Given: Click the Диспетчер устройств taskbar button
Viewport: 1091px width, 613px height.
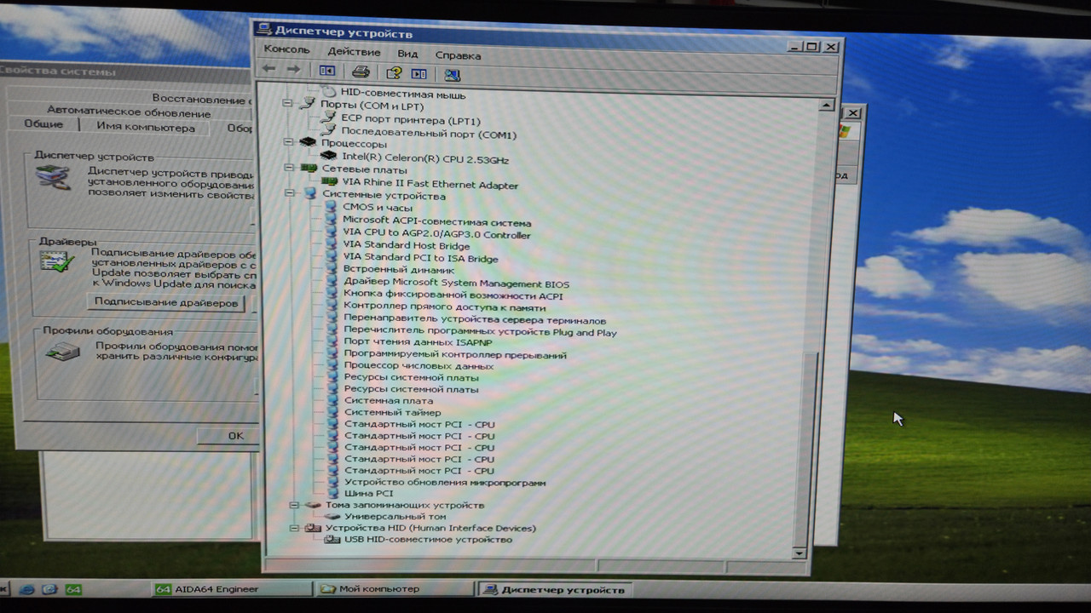Looking at the screenshot, I should [x=555, y=589].
